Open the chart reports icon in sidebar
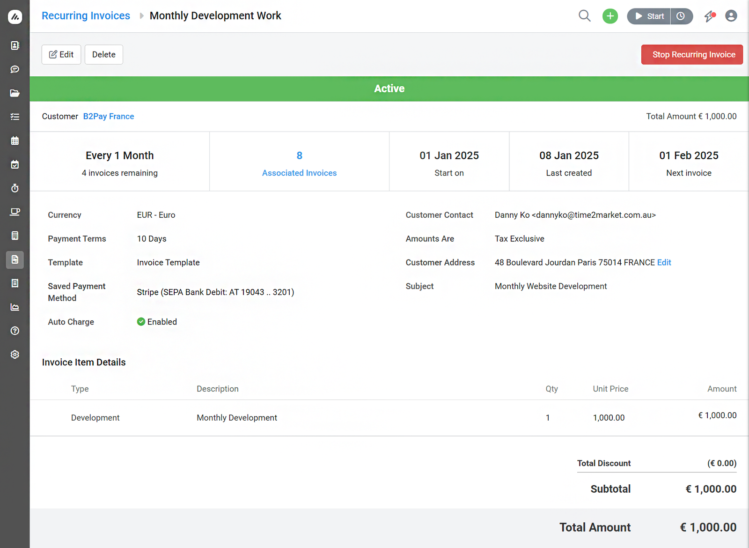This screenshot has height=548, width=749. 15,307
